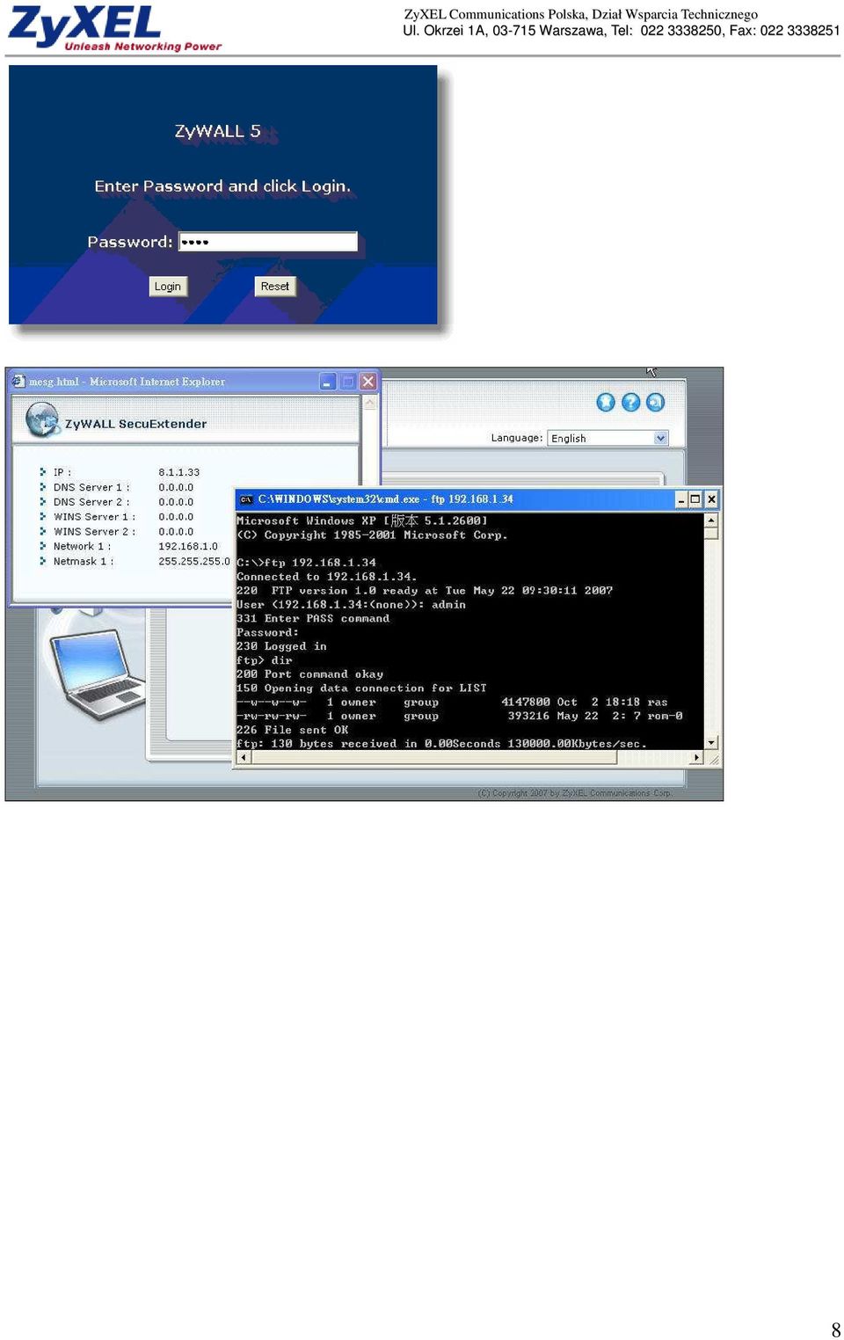This screenshot has height=1340, width=844.
Task: Click the ZyXEL logo in the page header
Action: 114,28
